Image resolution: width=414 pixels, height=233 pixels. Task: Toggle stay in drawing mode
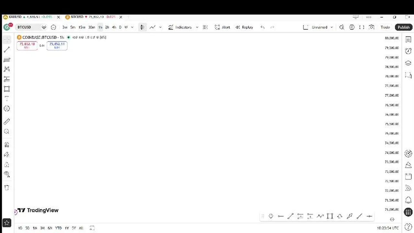(x=7, y=155)
